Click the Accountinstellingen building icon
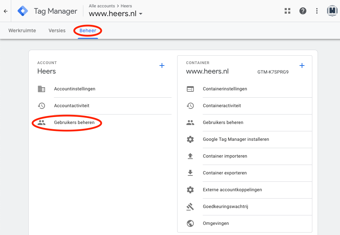 [41, 89]
